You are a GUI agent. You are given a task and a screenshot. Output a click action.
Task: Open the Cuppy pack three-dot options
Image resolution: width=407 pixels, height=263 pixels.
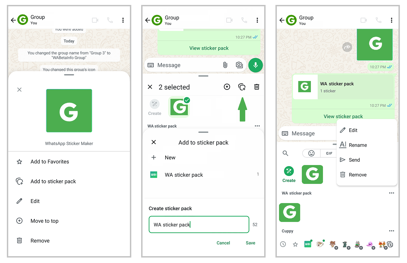pyautogui.click(x=391, y=231)
